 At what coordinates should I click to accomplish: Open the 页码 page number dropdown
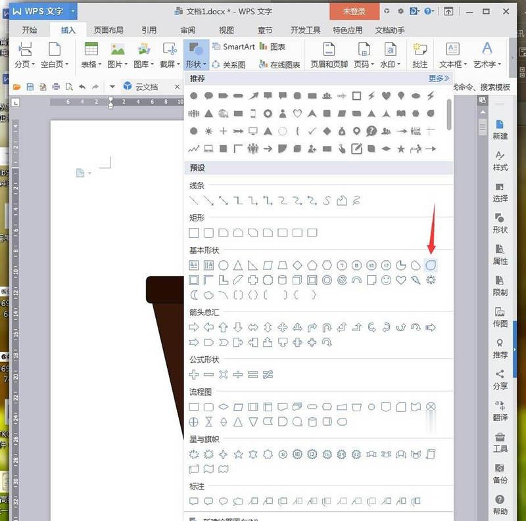(364, 55)
